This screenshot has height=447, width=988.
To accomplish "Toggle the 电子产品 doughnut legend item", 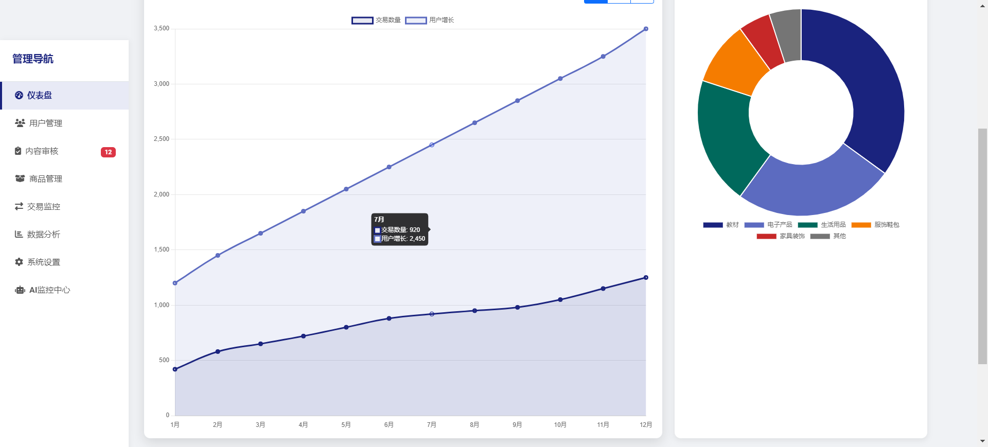I will coord(768,225).
